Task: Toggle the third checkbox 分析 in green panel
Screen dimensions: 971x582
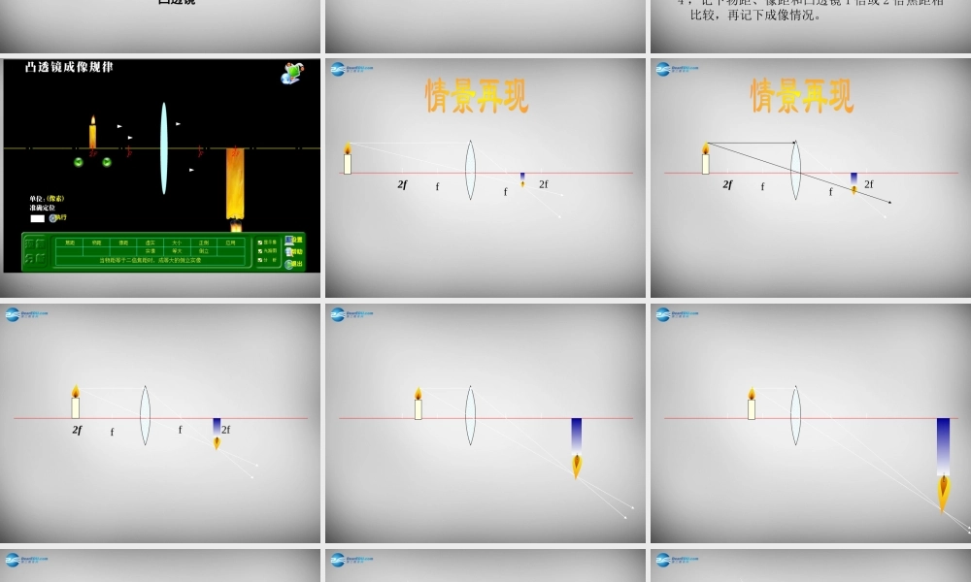Action: click(x=260, y=260)
